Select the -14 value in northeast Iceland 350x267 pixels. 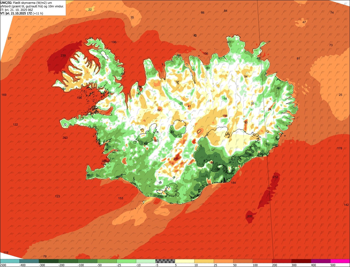[x=225, y=99]
